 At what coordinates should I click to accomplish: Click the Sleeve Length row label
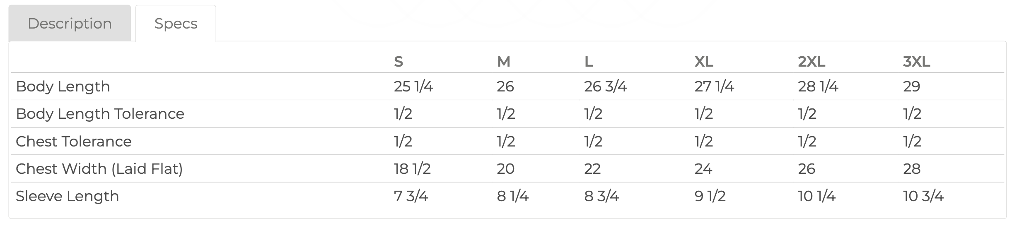(67, 196)
